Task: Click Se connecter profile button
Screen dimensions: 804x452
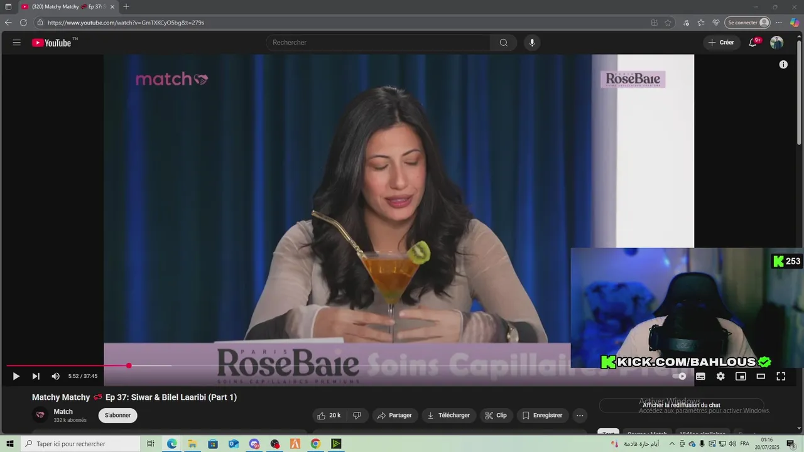Action: click(x=747, y=23)
